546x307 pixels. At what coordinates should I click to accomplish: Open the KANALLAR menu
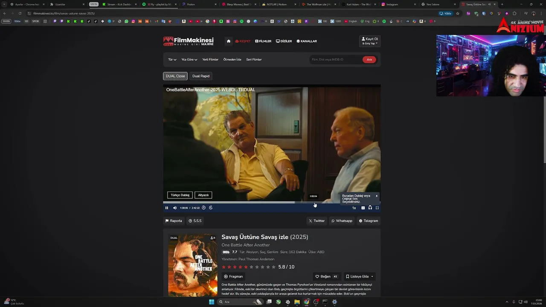coord(307,41)
